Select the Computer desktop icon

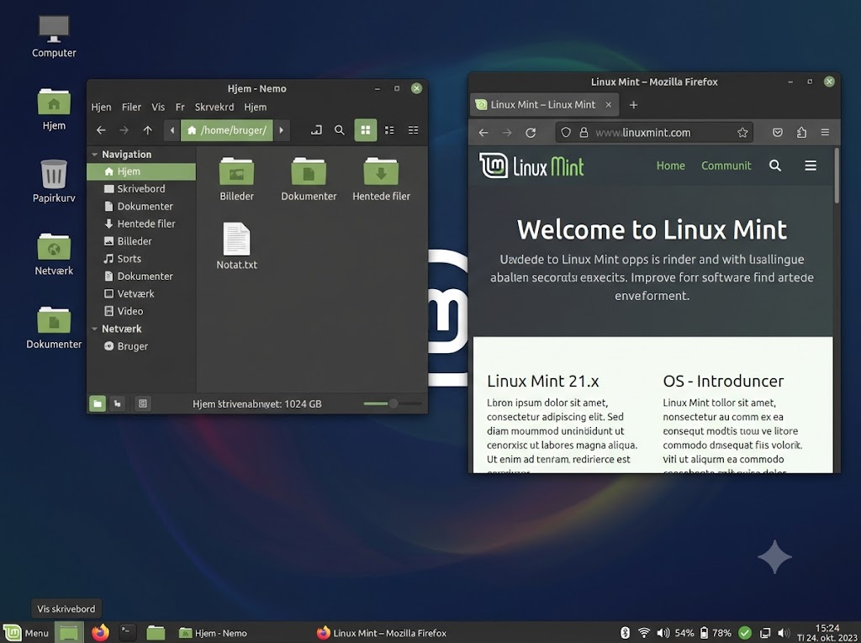[x=54, y=36]
